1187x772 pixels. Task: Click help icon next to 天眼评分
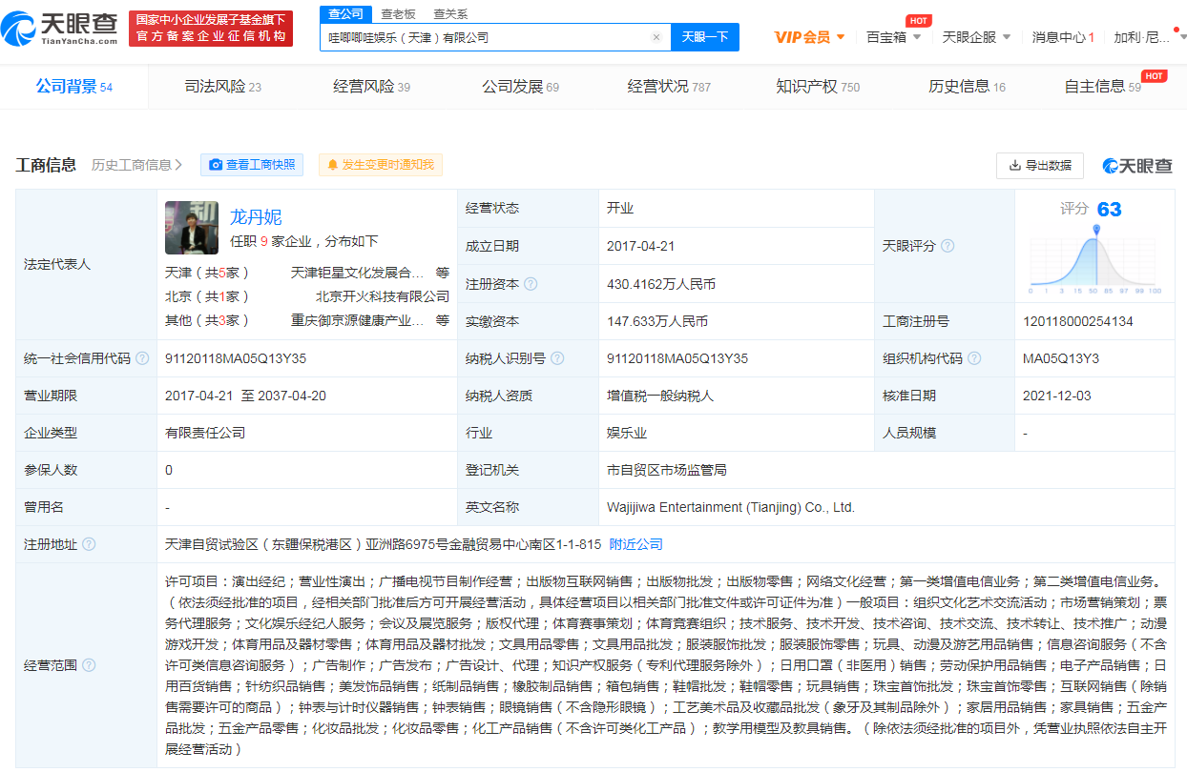click(x=948, y=246)
